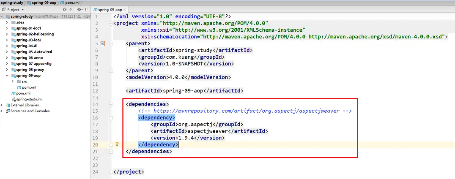The height and width of the screenshot is (179, 455).
Task: Select the .idea folder icon
Action: click(14, 22)
